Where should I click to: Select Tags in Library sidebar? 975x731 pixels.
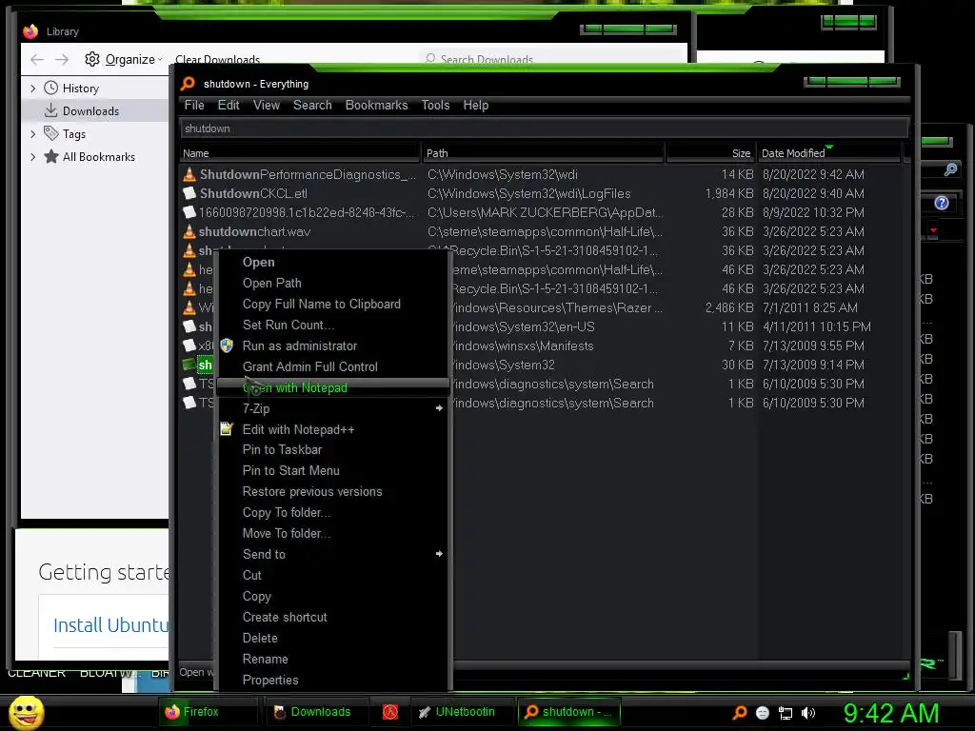pyautogui.click(x=74, y=134)
